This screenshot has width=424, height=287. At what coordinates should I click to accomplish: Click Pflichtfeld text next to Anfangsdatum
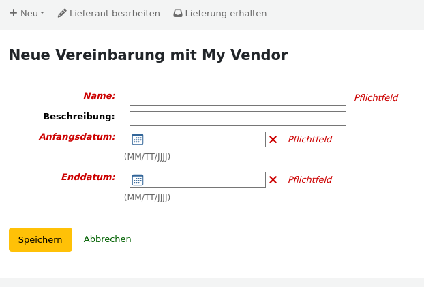pyautogui.click(x=309, y=140)
